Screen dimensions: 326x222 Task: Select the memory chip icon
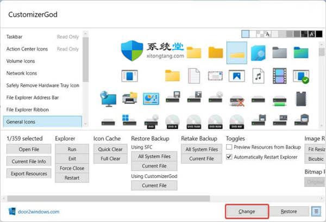(301, 98)
